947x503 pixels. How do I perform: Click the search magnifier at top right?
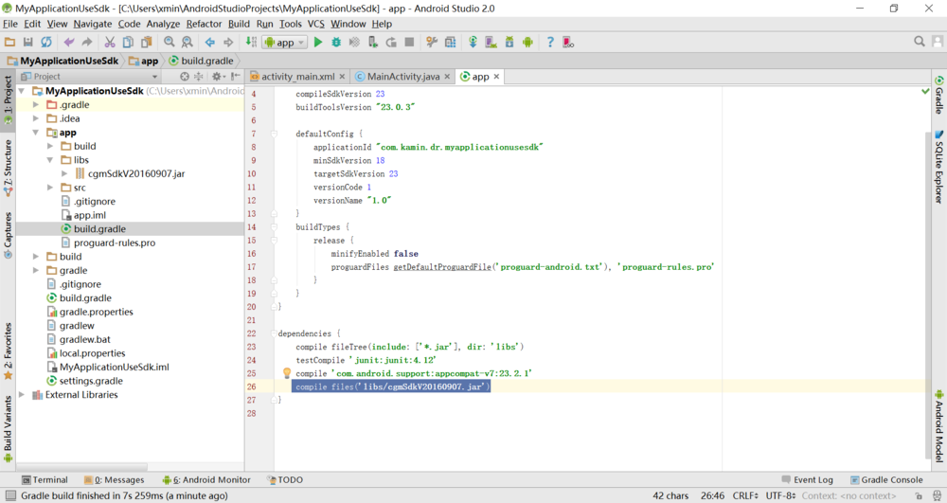(x=920, y=42)
